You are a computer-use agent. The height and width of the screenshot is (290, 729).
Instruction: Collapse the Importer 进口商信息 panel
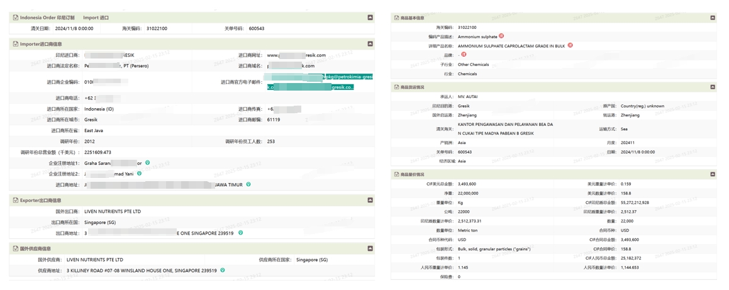[370, 44]
